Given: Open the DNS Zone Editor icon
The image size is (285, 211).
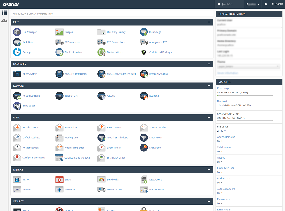Looking at the screenshot, I should click(x=17, y=106).
